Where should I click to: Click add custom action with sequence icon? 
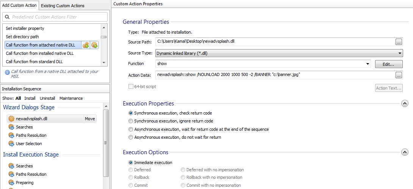[86, 45]
